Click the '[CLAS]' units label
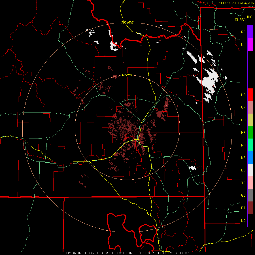Image resolution: width=255 pixels, height=255 pixels. 239,20
